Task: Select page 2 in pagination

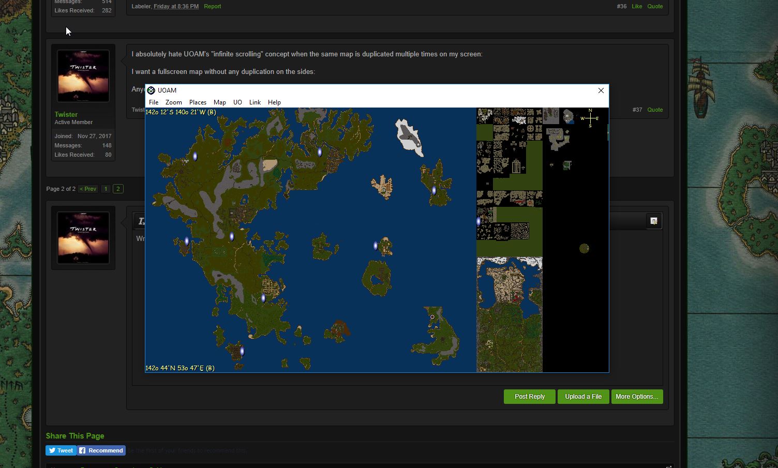Action: point(118,189)
